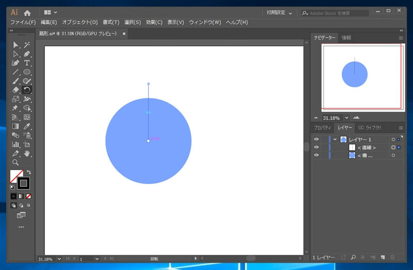Screen dimensions: 413x270
Task: Select the Eraser tool
Action: pyautogui.click(x=15, y=90)
